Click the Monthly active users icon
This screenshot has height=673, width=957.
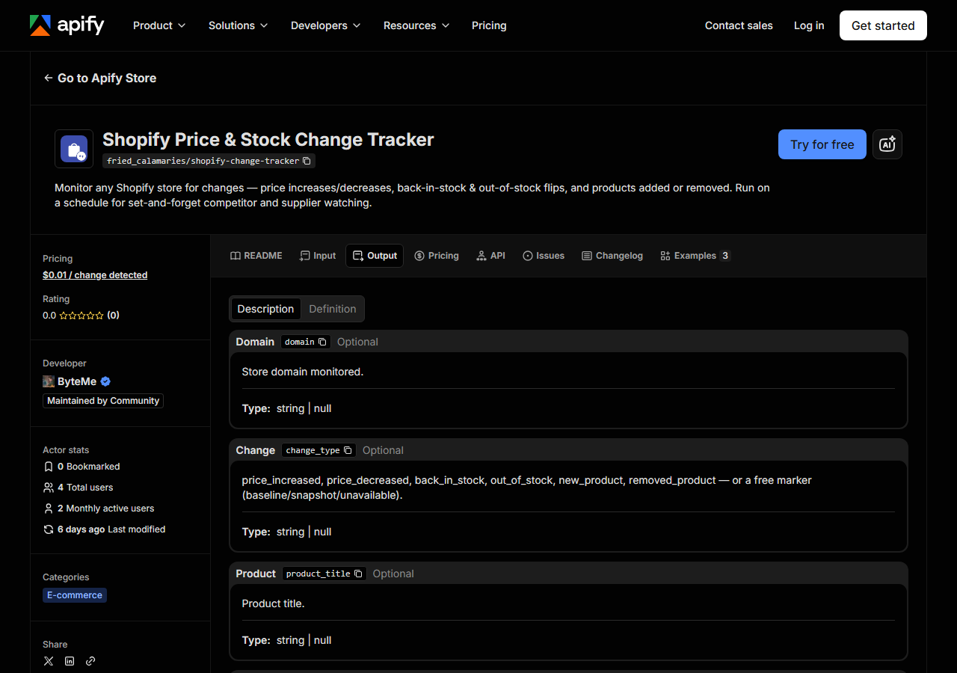[49, 508]
